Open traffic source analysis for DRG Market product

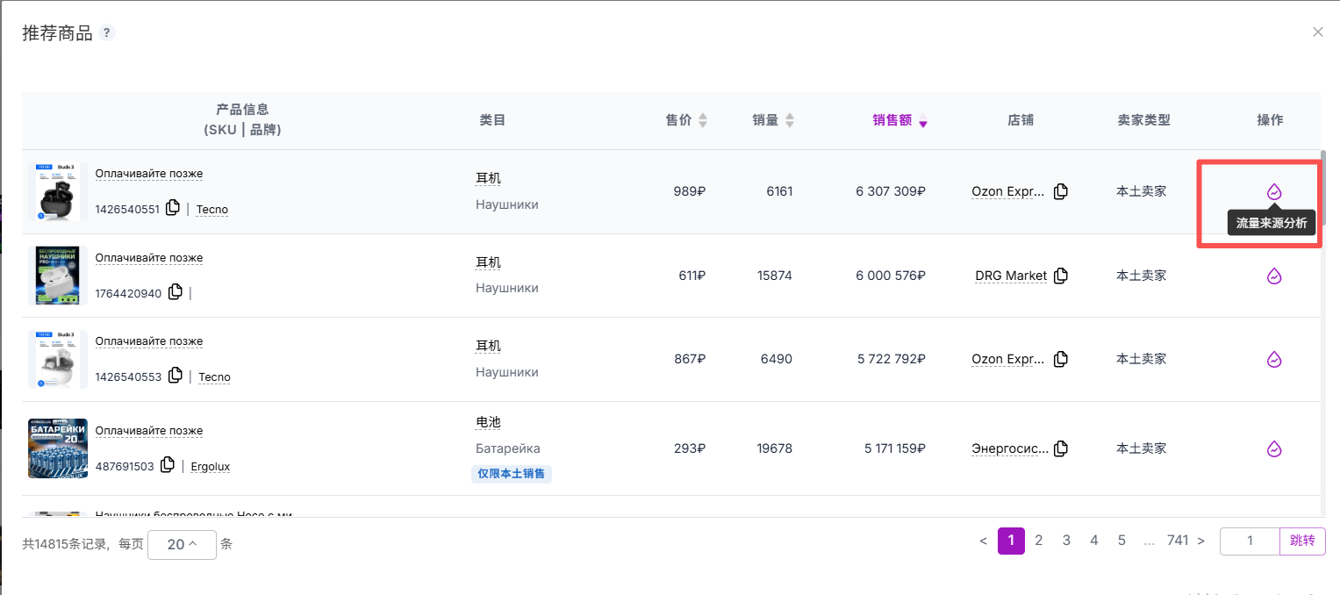click(1274, 276)
